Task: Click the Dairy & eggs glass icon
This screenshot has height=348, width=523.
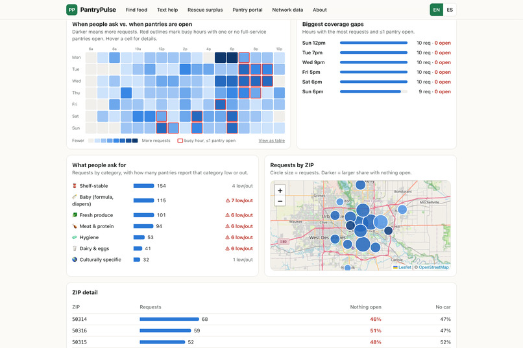Action: (x=75, y=248)
